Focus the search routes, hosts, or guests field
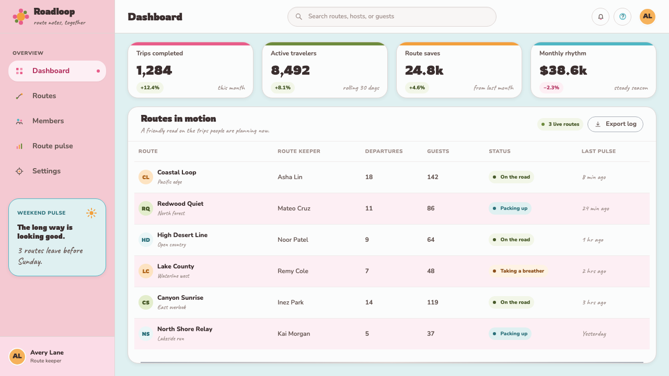Image resolution: width=669 pixels, height=376 pixels. [x=391, y=17]
